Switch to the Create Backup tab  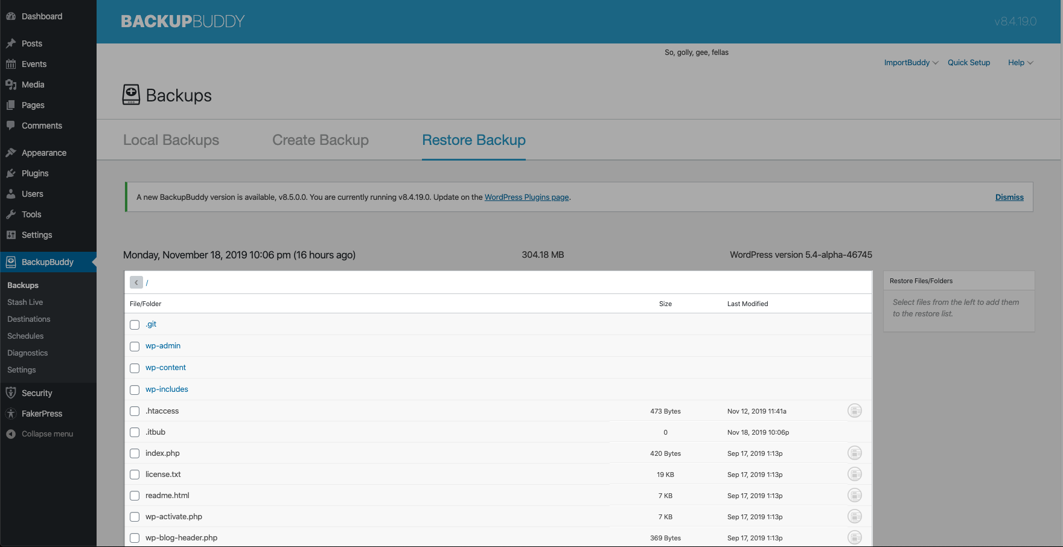pos(321,140)
